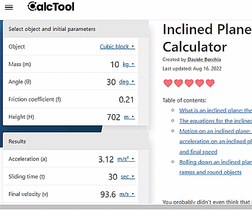
Task: Change acceleration unit m/s² dropdown
Action: [126, 159]
